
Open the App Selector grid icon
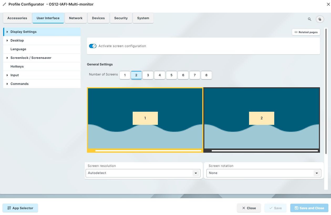(x=9, y=208)
